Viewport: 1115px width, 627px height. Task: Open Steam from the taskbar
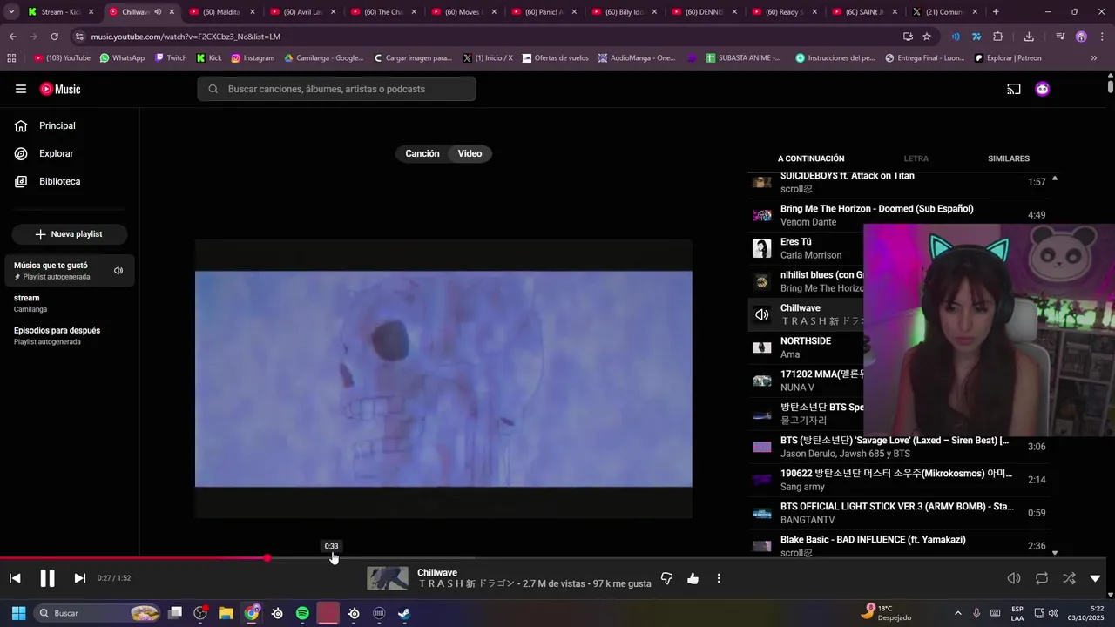404,613
